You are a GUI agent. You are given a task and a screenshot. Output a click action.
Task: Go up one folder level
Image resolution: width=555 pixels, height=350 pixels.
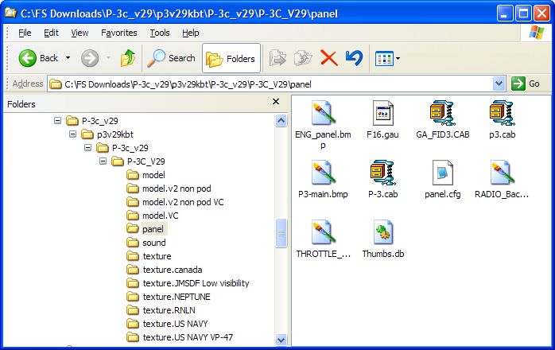click(127, 58)
